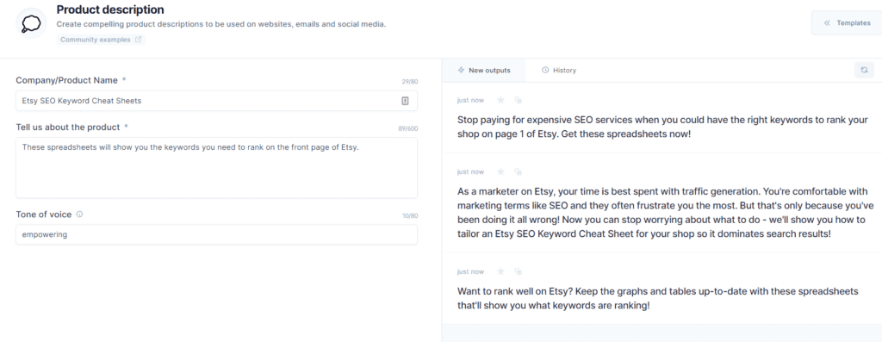Click the info icon next to Tone of voice
The width and height of the screenshot is (882, 342).
[79, 215]
